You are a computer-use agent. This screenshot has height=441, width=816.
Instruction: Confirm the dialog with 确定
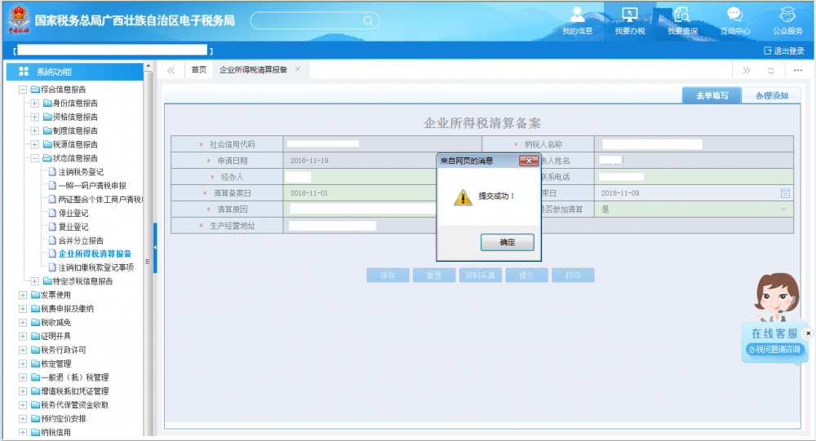[x=507, y=242]
